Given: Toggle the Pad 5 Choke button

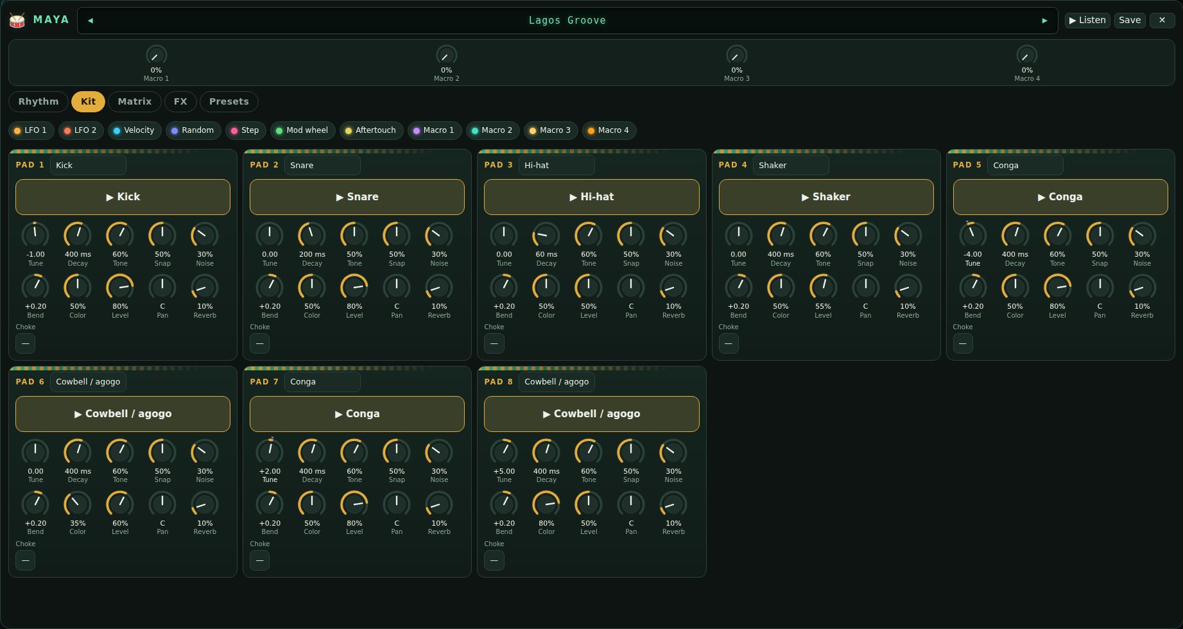Looking at the screenshot, I should click(x=963, y=343).
